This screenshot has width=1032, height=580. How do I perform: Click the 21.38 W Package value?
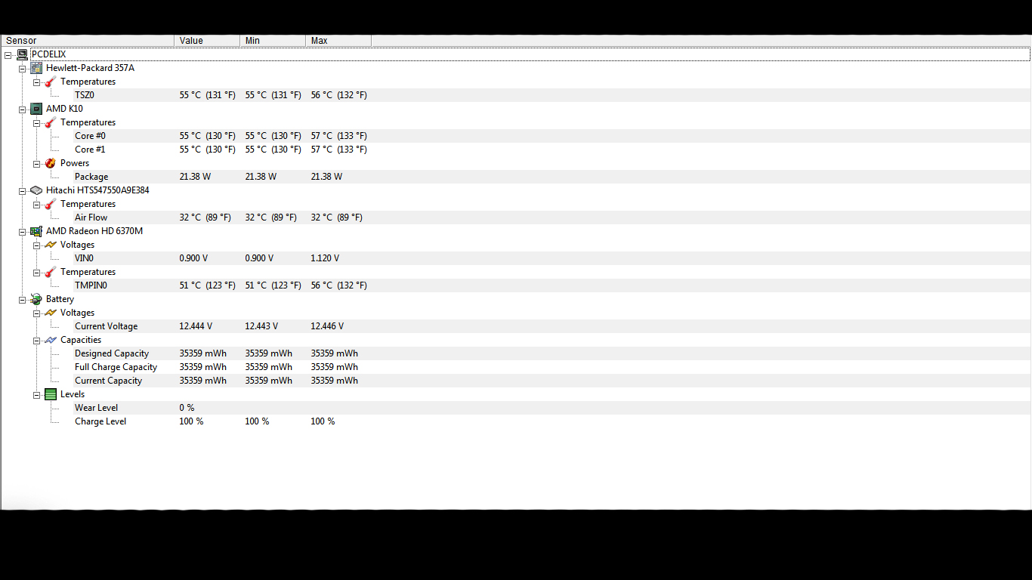(195, 177)
